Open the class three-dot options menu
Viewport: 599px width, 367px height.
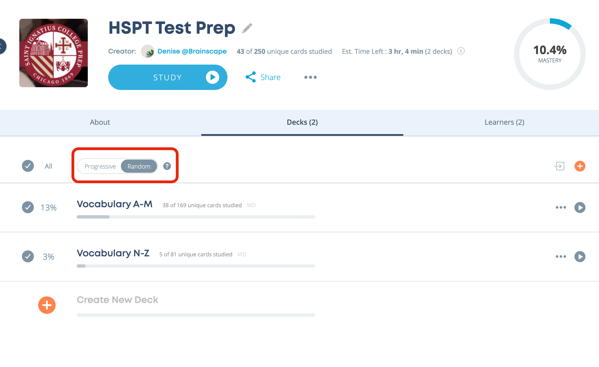[x=311, y=77]
